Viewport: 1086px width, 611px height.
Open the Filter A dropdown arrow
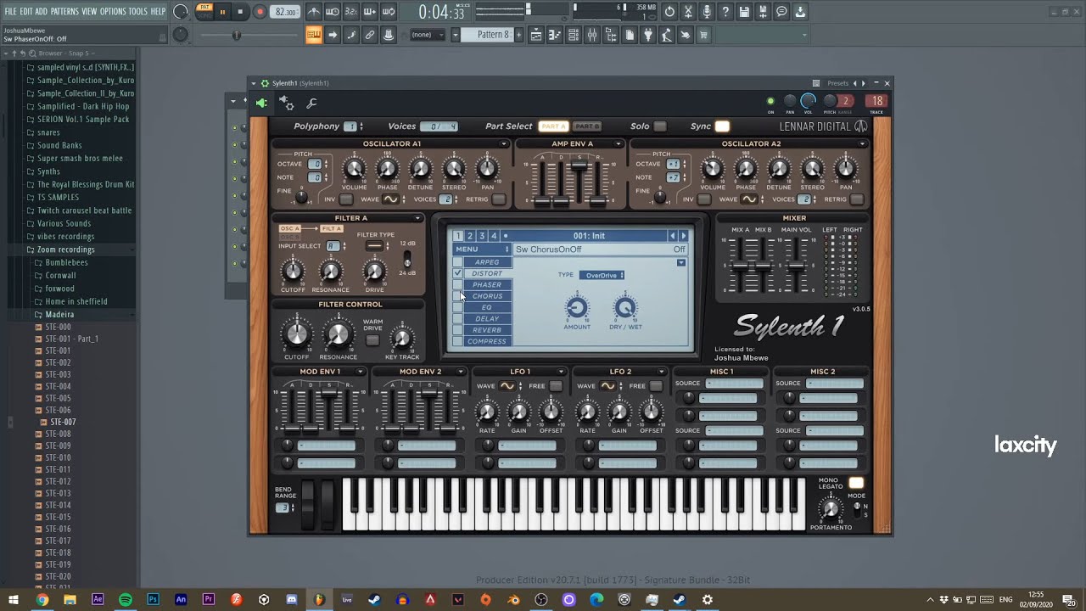pos(418,218)
